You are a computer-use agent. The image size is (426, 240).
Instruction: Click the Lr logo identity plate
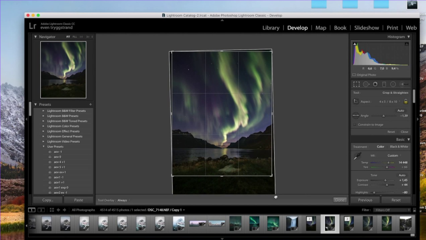tap(33, 26)
